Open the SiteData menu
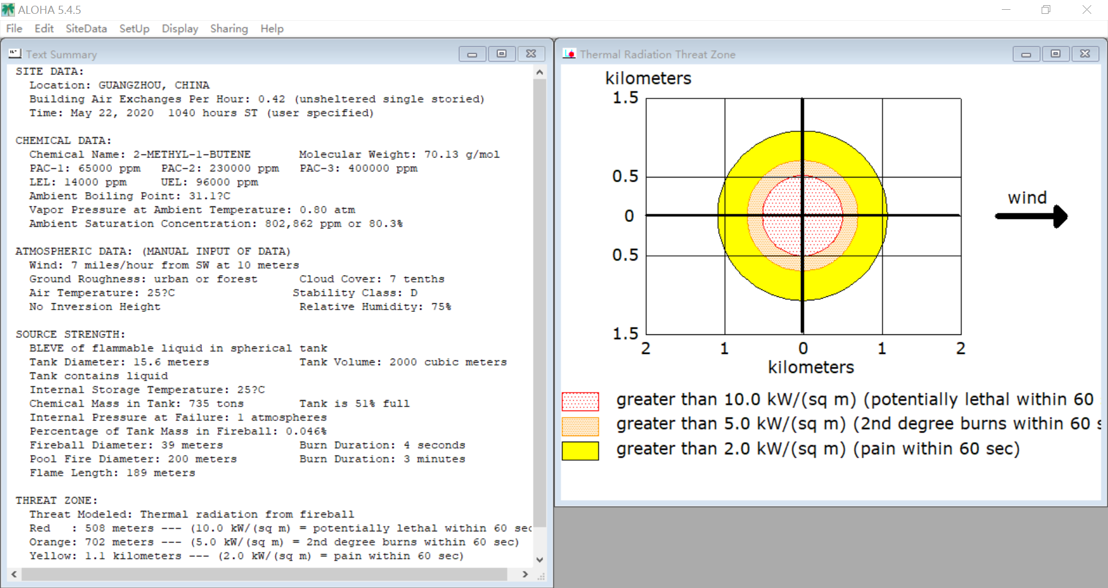Screen dimensions: 1108x588 tap(86, 29)
